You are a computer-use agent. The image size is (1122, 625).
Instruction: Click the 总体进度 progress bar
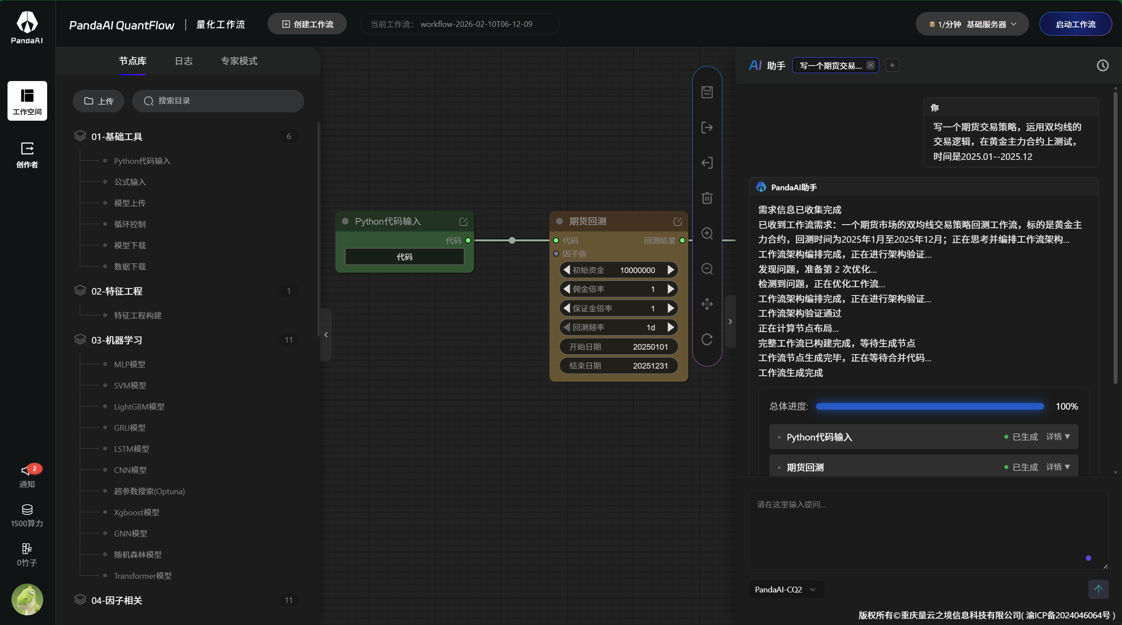930,406
